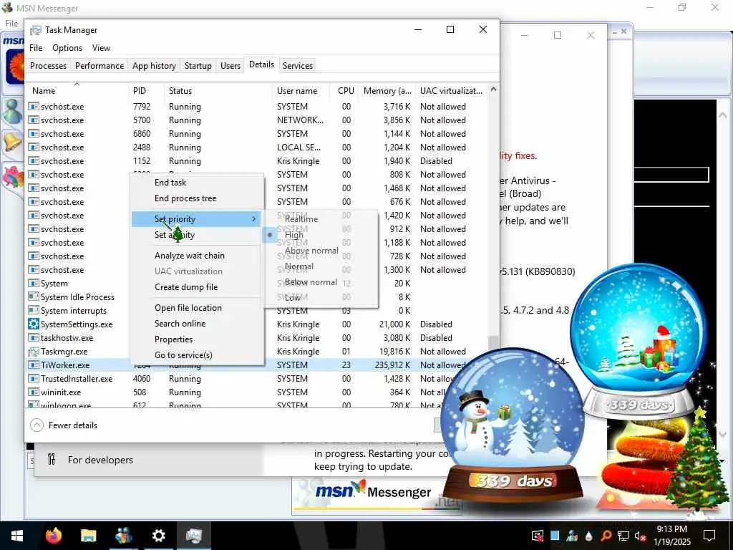Choose Go to service(s)
The image size is (733, 550).
[x=197, y=355]
